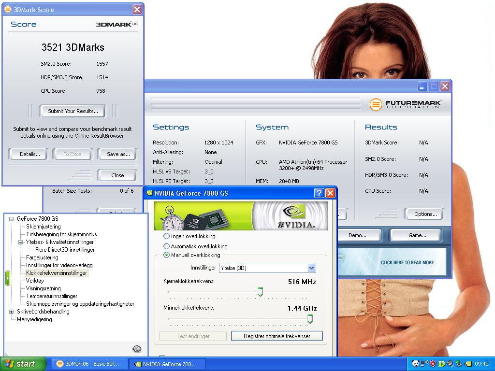495x371 pixels.
Task: Click the webcam tray icon
Action: pyautogui.click(x=450, y=364)
